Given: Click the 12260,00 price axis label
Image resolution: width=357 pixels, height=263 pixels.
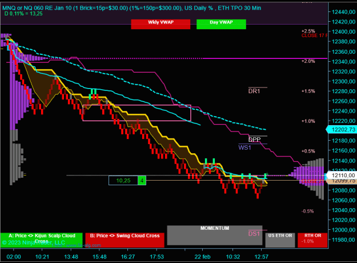Looking at the screenshot, I should (343, 101).
